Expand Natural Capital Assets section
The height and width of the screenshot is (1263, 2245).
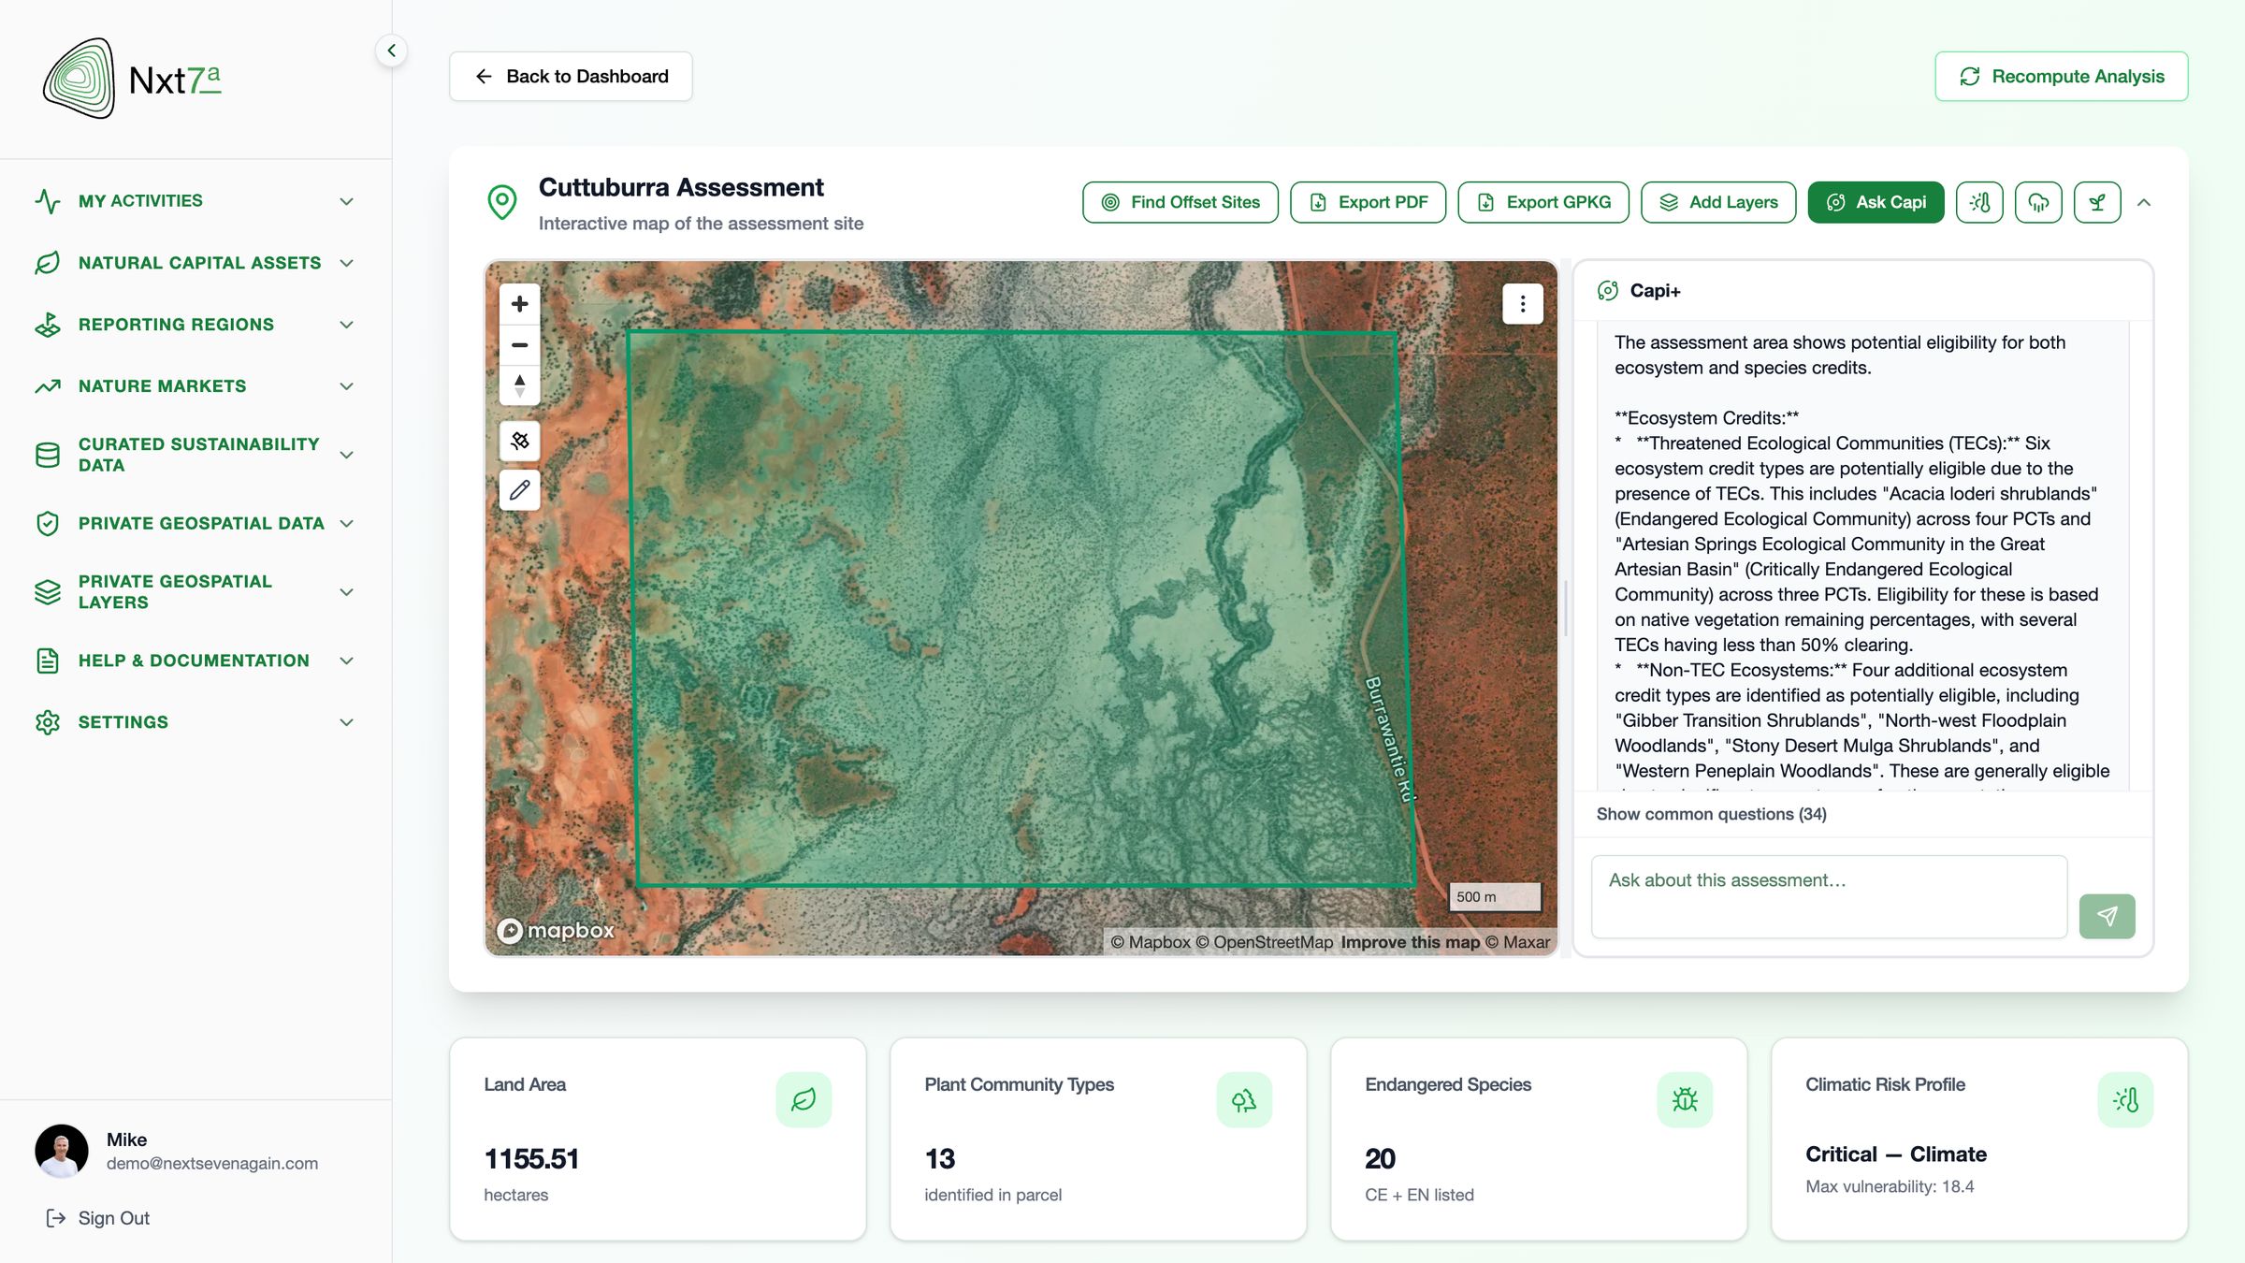195,263
